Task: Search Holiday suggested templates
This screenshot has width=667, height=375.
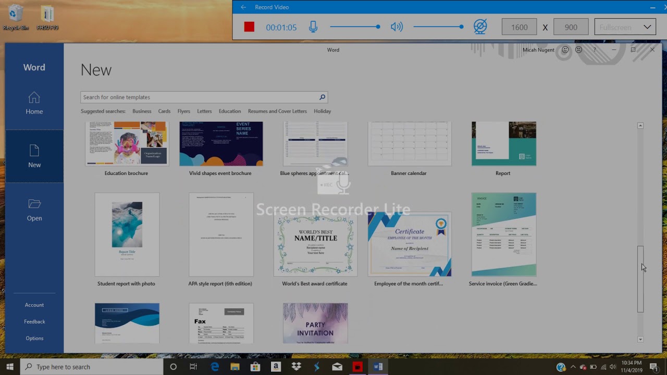Action: click(x=322, y=111)
